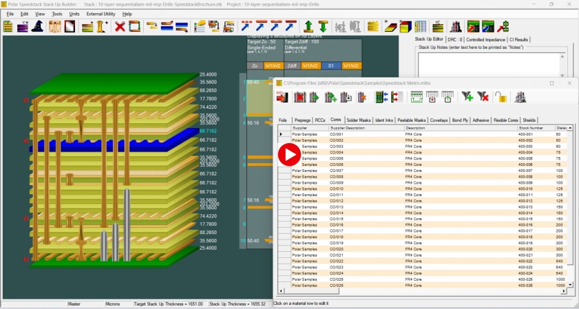Switch to the Shields tab
The height and width of the screenshot is (309, 579).
[529, 120]
